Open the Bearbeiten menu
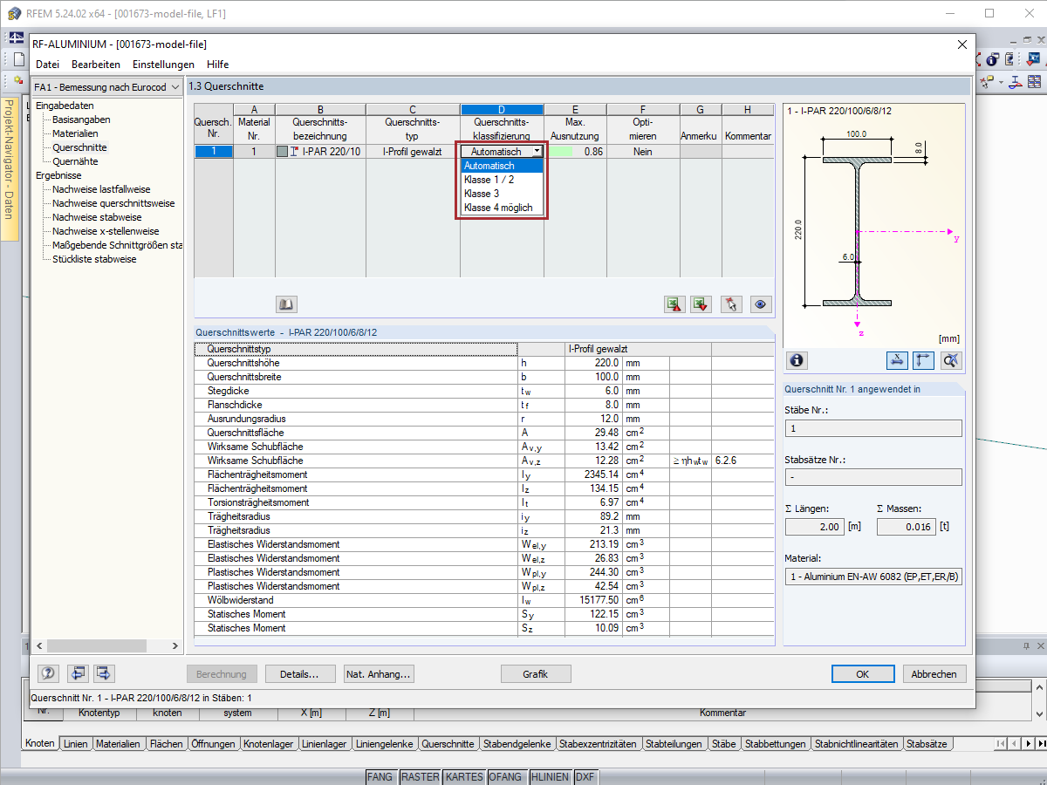Viewport: 1047px width, 785px height. pos(96,65)
